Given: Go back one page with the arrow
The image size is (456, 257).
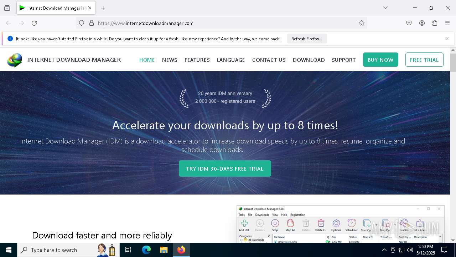Looking at the screenshot, I should click(x=9, y=23).
